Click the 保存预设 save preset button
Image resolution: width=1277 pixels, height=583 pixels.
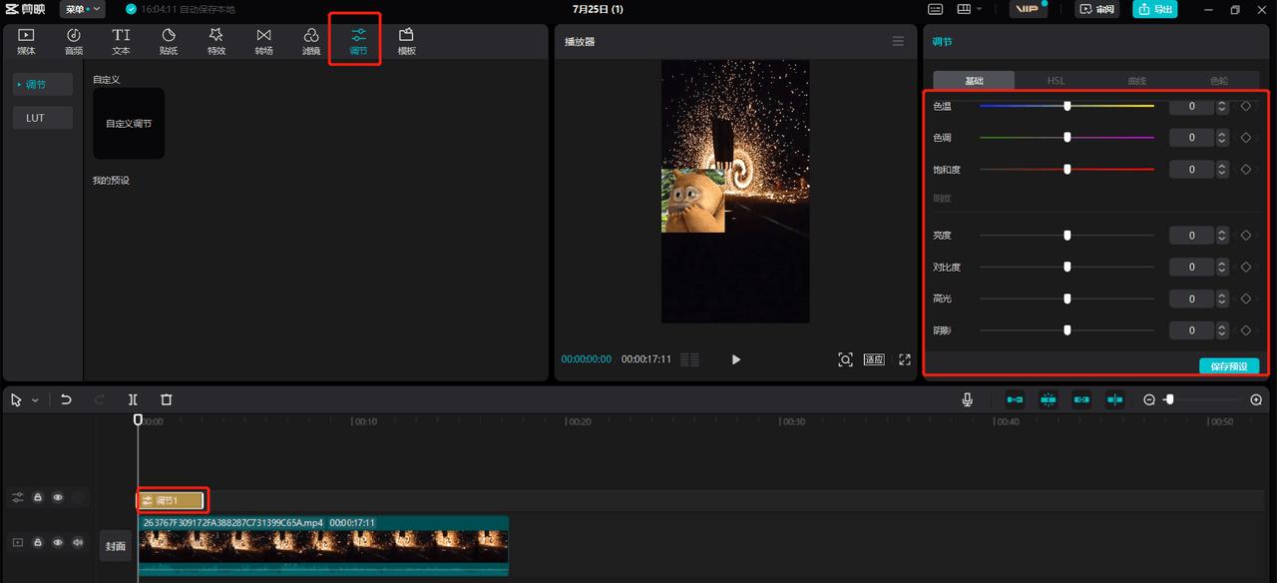pyautogui.click(x=1228, y=366)
